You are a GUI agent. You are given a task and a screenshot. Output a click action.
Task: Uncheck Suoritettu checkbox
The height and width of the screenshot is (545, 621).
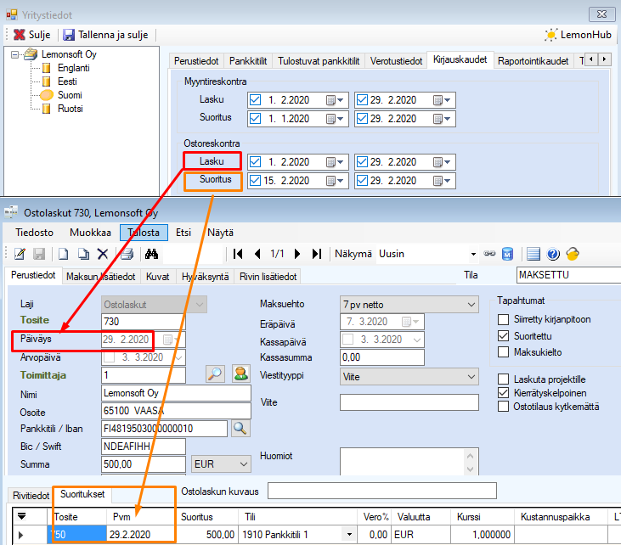click(504, 336)
